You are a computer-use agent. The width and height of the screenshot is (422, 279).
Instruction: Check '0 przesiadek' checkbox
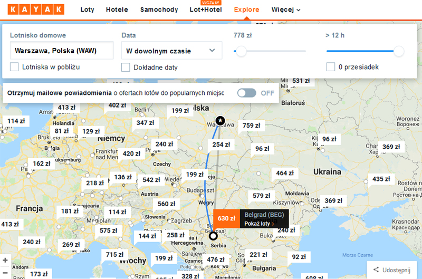(x=331, y=67)
